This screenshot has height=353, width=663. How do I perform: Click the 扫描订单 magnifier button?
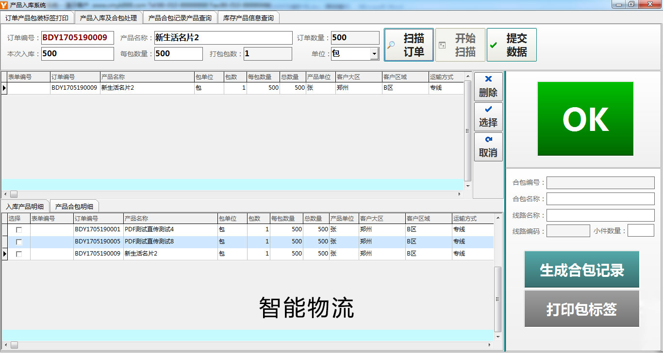tap(408, 45)
